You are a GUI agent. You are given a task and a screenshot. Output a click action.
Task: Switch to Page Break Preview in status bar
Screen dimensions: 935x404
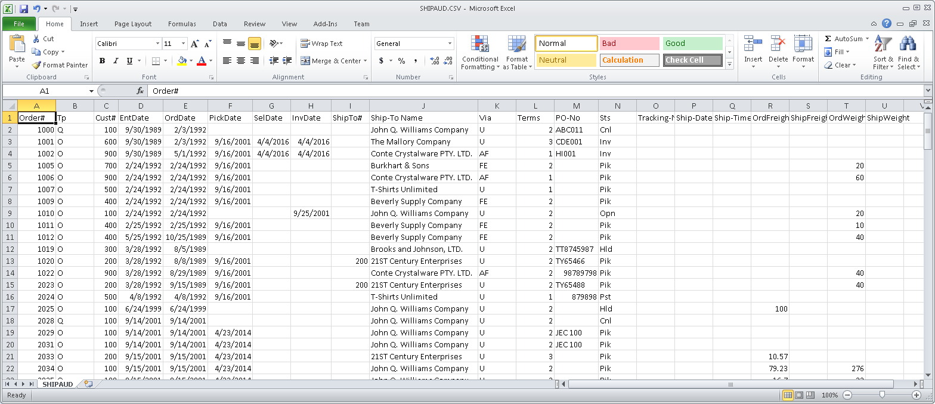(x=811, y=395)
